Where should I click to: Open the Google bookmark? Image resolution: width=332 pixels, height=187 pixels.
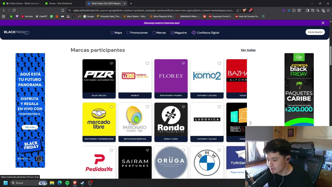(x=88, y=16)
